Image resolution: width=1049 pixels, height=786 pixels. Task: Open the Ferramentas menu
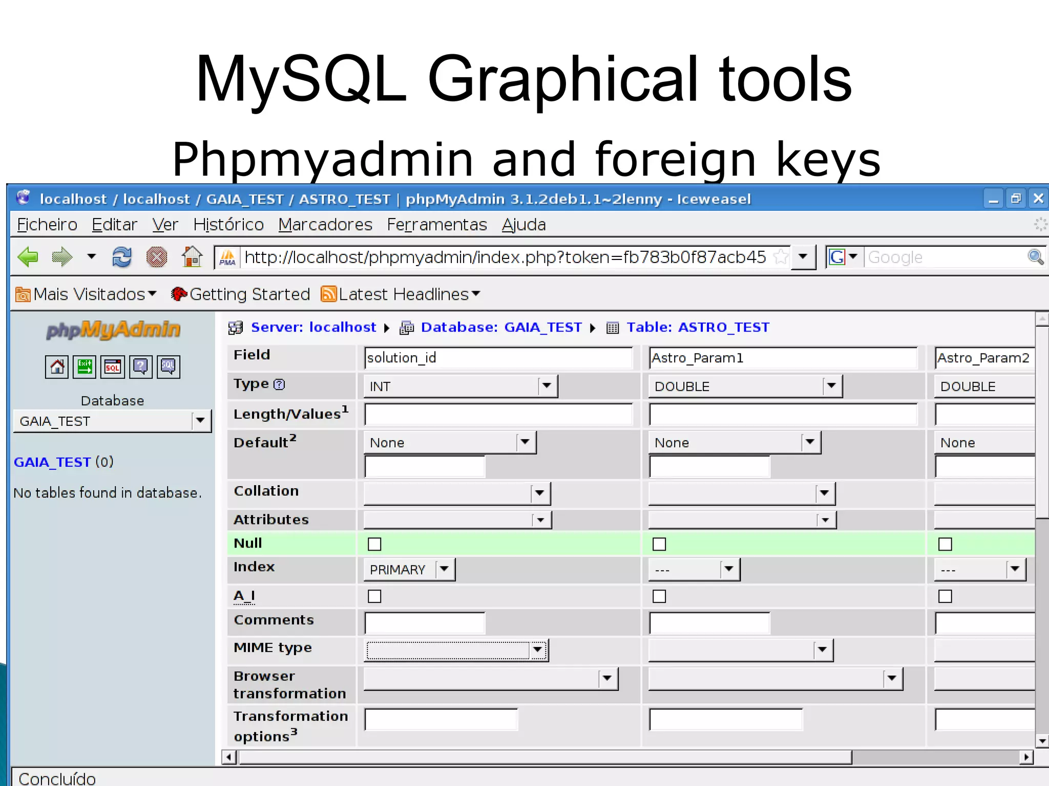pos(437,225)
